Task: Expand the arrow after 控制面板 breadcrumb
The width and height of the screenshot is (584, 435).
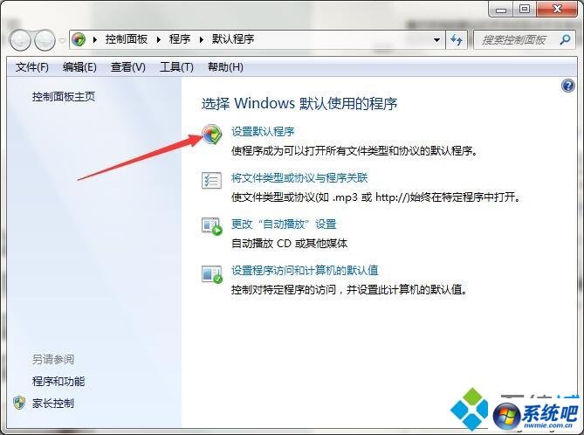Action: tap(159, 39)
